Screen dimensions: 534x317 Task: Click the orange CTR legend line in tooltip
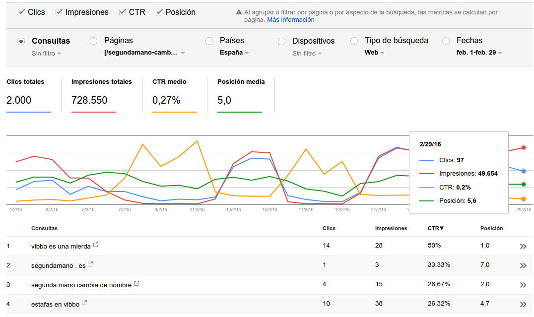point(427,187)
